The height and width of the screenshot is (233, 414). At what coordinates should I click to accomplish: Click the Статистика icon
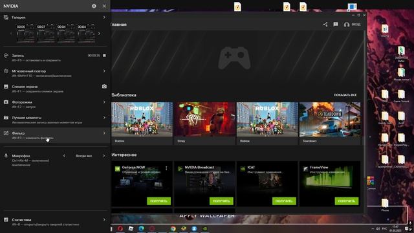[x=6, y=219]
